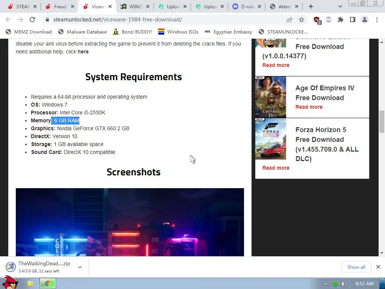Close the second Uploa tab
The height and width of the screenshot is (289, 385).
point(222,7)
